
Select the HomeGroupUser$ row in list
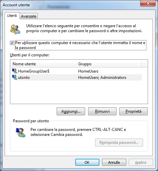coord(77,71)
